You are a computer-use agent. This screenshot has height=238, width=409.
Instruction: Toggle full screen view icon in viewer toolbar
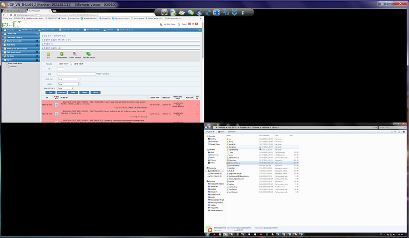(x=217, y=12)
